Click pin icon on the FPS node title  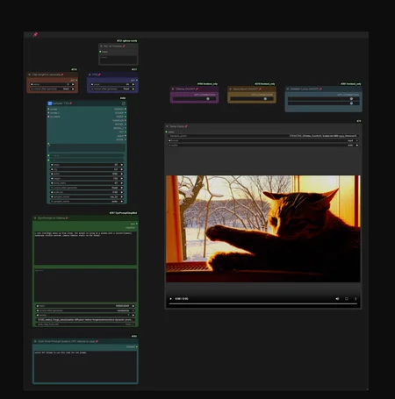pos(99,75)
